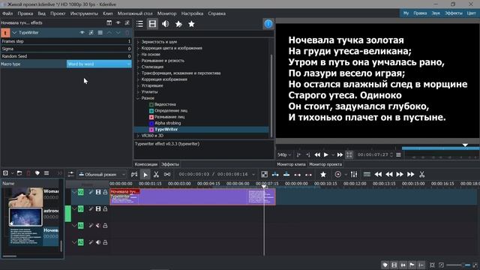Viewport: 480px width, 270px height.
Task: Click the add clip icon in project bin
Action: [5, 173]
